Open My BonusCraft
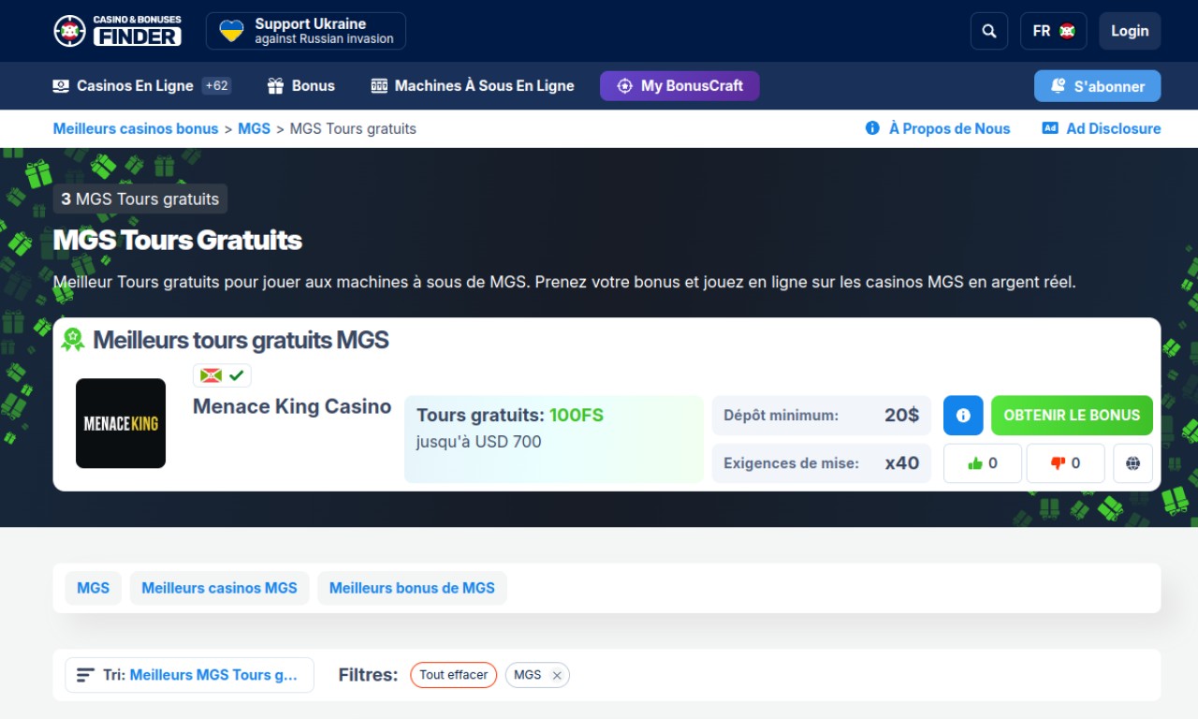Screen dimensions: 1198x719 (x=679, y=86)
